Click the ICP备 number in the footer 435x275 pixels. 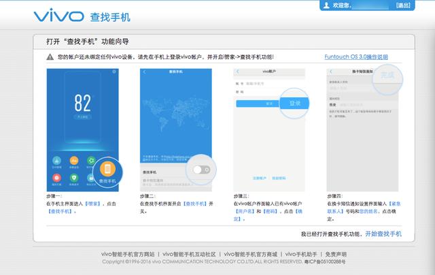click(x=325, y=261)
